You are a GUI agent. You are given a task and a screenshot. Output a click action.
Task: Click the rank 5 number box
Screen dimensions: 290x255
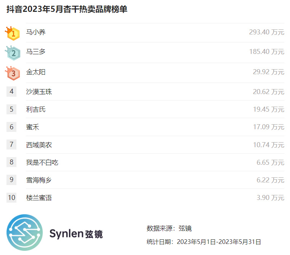click(x=11, y=109)
